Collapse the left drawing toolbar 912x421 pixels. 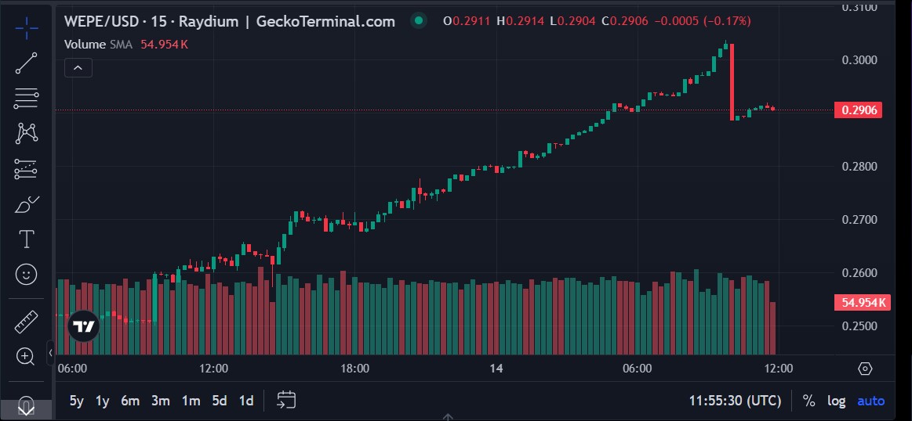coord(51,352)
